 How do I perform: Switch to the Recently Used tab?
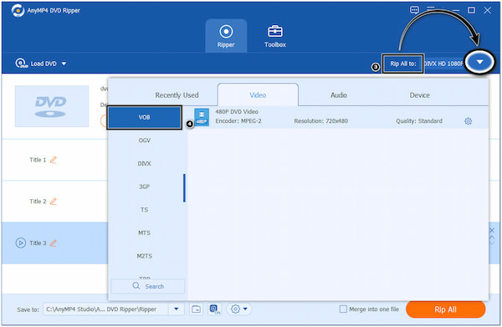[x=177, y=95]
